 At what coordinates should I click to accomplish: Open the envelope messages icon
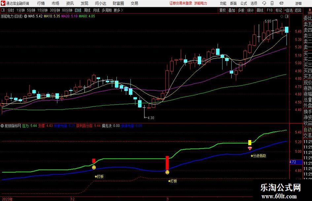(281, 3)
